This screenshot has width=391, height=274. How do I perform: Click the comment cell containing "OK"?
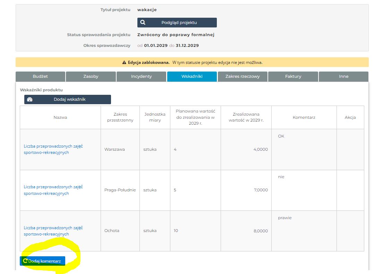pos(304,149)
